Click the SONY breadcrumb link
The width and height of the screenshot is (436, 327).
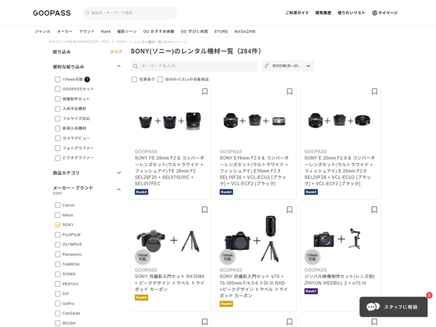pyautogui.click(x=121, y=42)
